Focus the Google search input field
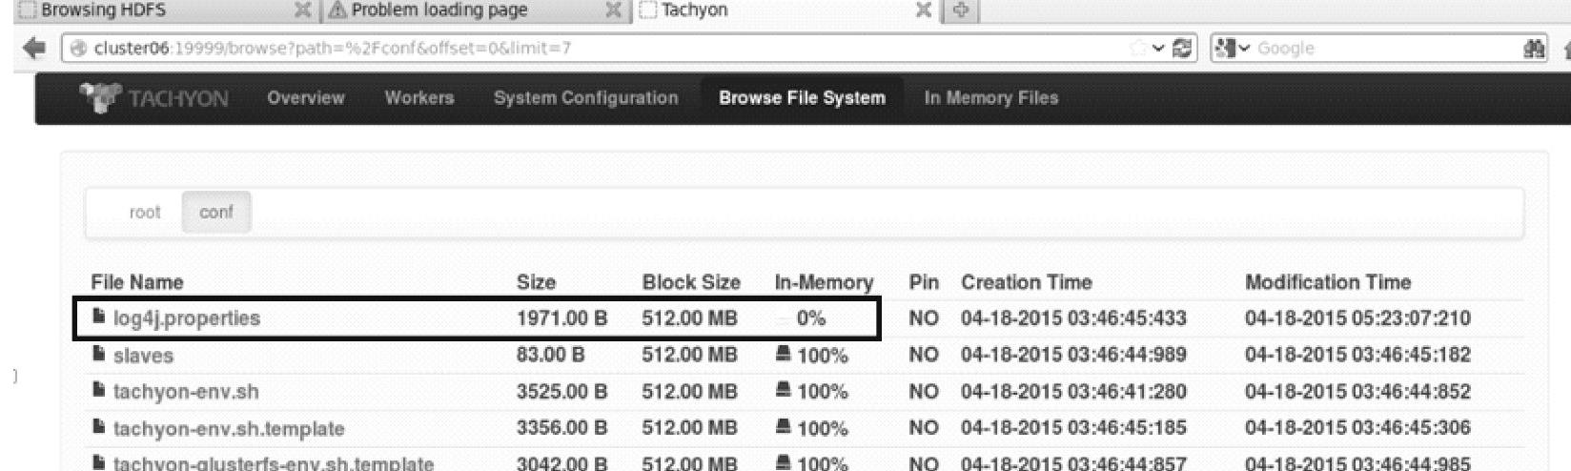 1382,49
